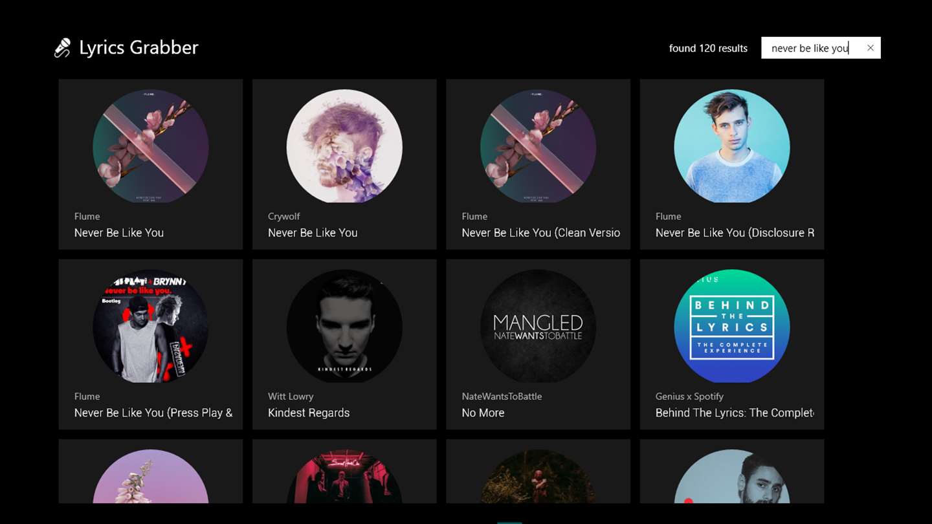The image size is (932, 524).
Task: Click the 'Never Be Like You' title under Crywolf
Action: click(x=313, y=233)
